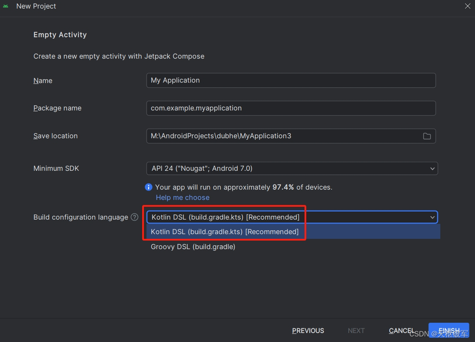Select Kotlin DSL build configuration option
The height and width of the screenshot is (342, 475).
(x=224, y=232)
